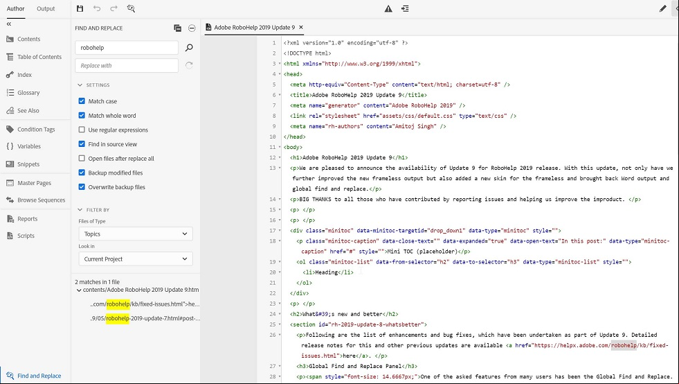Click the import icon beside the warning triangle
The height and width of the screenshot is (384, 679).
(405, 9)
